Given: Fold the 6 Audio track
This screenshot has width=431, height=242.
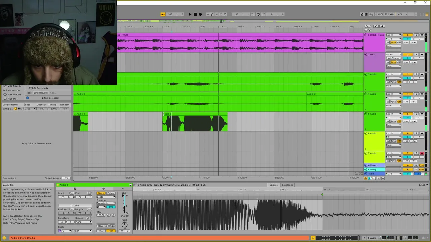Looking at the screenshot, I should pyautogui.click(x=366, y=133).
